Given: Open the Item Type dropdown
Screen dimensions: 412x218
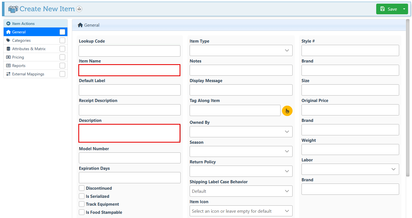Looking at the screenshot, I should (x=241, y=50).
